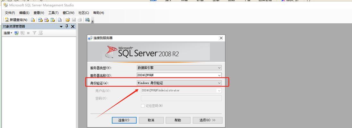Click the Analysis Services XMLA Query icon

point(53,20)
